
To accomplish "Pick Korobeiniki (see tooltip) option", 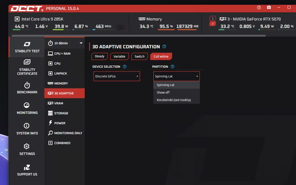I will (176, 100).
